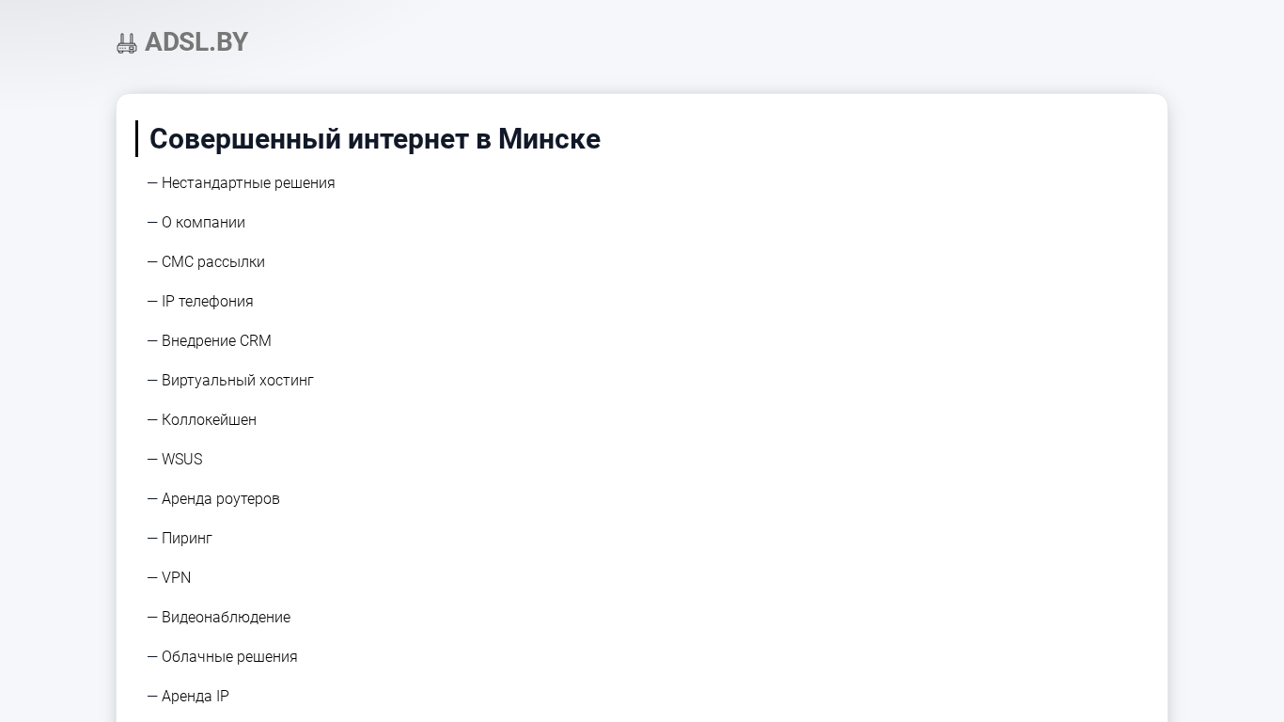The height and width of the screenshot is (722, 1284).
Task: Open the VPN service link
Action: (x=177, y=578)
